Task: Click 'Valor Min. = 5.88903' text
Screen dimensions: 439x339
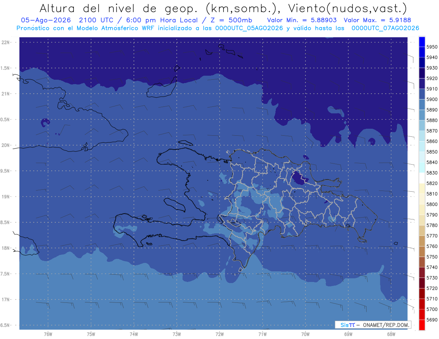Action: [x=302, y=20]
